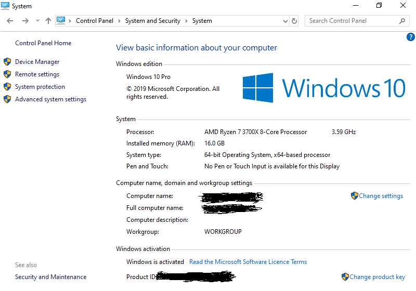
Task: Open Control Panel Home
Action: tap(43, 43)
